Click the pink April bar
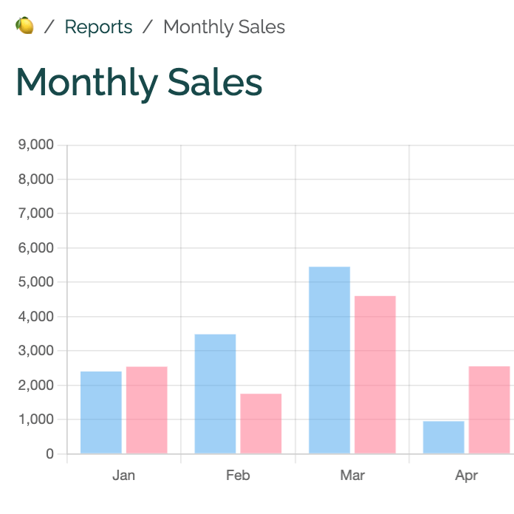The width and height of the screenshot is (514, 514). pos(489,410)
